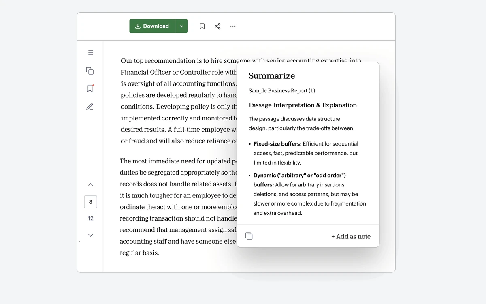This screenshot has width=486, height=304.
Task: Open the Download options dropdown arrow
Action: pos(181,26)
